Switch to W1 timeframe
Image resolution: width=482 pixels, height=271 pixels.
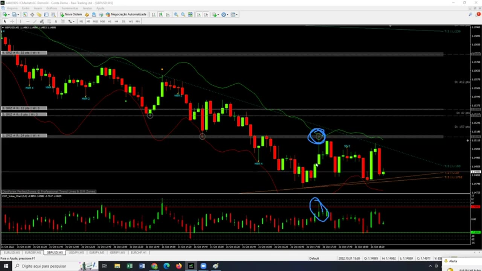pos(131,21)
